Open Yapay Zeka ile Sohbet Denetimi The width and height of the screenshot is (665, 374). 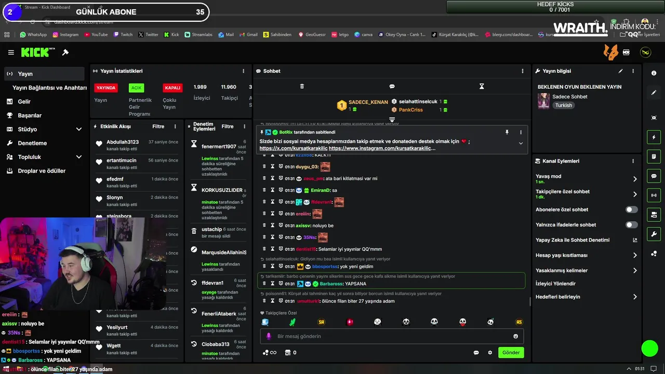[587, 240]
